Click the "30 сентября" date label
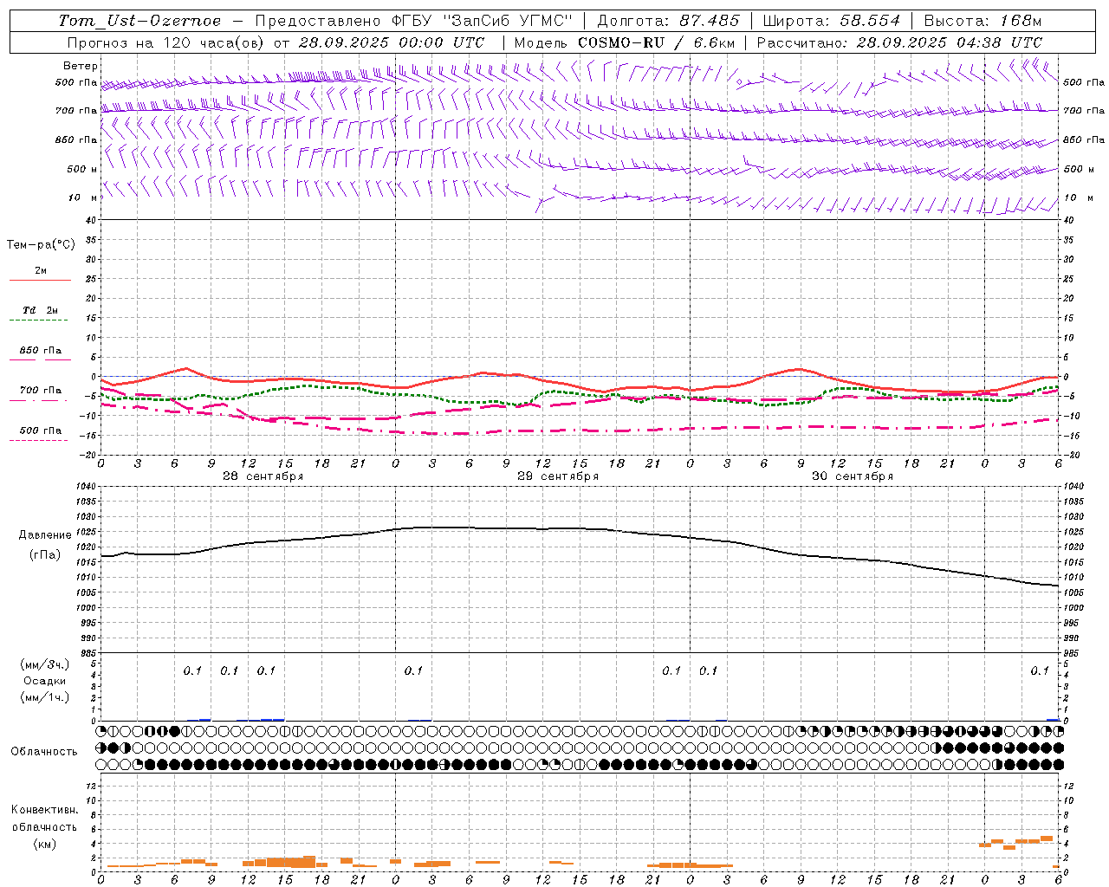This screenshot has width=1109, height=887. tap(853, 476)
